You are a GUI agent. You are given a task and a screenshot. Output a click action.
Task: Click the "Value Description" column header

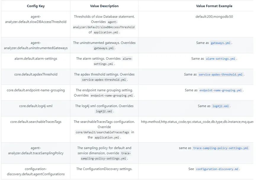(104, 6)
